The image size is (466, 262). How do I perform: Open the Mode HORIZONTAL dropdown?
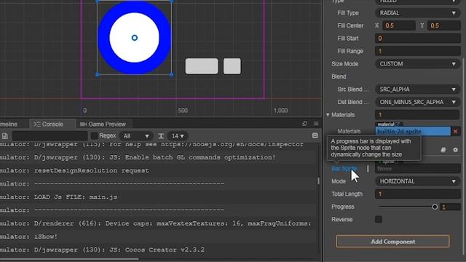[417, 181]
